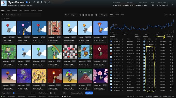The width and height of the screenshot is (176, 98).
Task: Toggle the Insights panel button
Action: (104, 15)
